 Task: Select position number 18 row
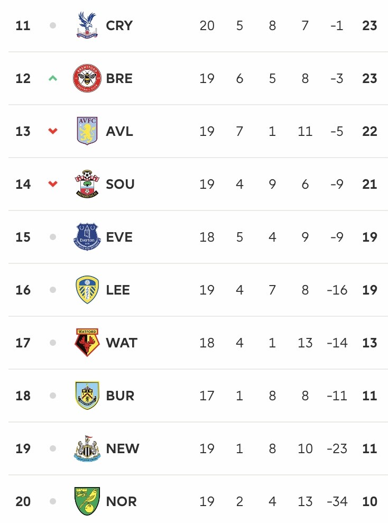(x=198, y=396)
